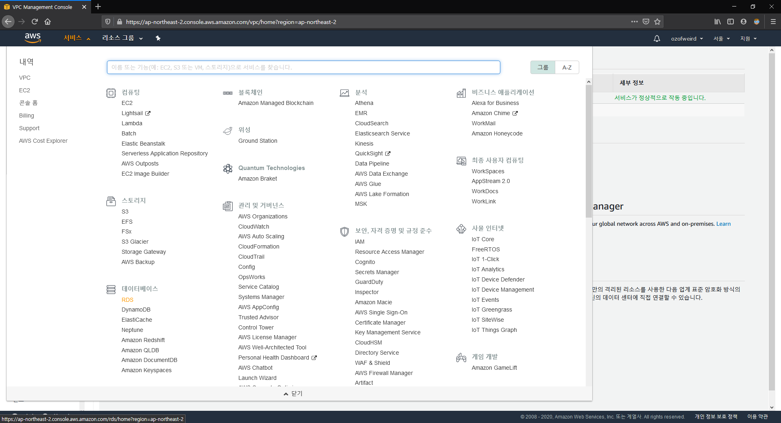Click the 분석 analytics category icon

[345, 93]
